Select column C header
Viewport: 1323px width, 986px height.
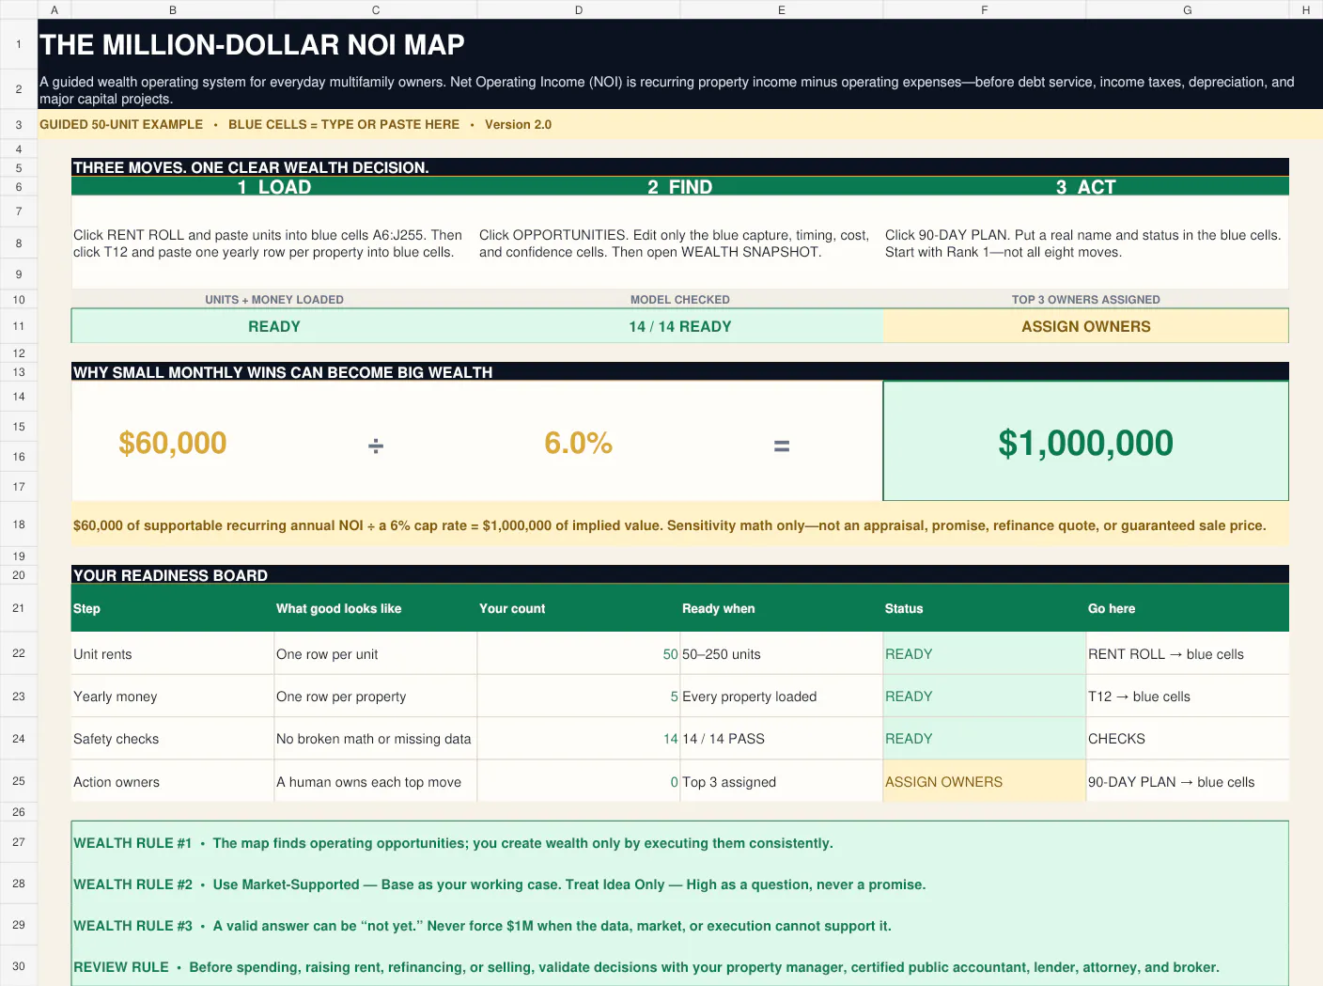(x=376, y=9)
